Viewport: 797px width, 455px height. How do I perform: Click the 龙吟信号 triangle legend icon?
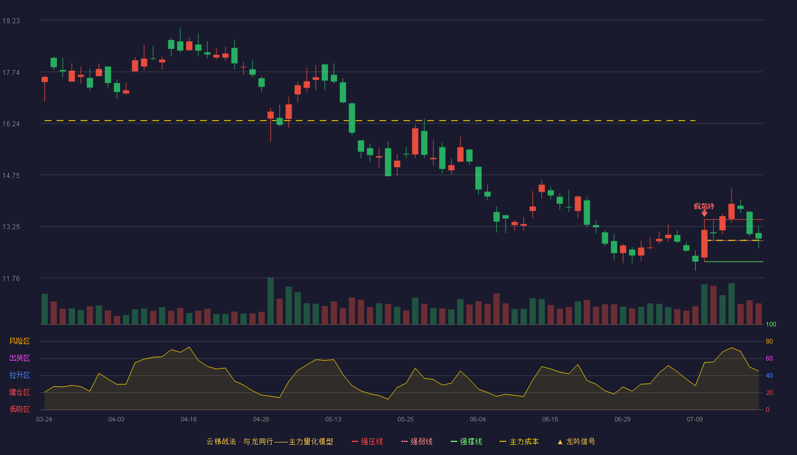pyautogui.click(x=560, y=442)
